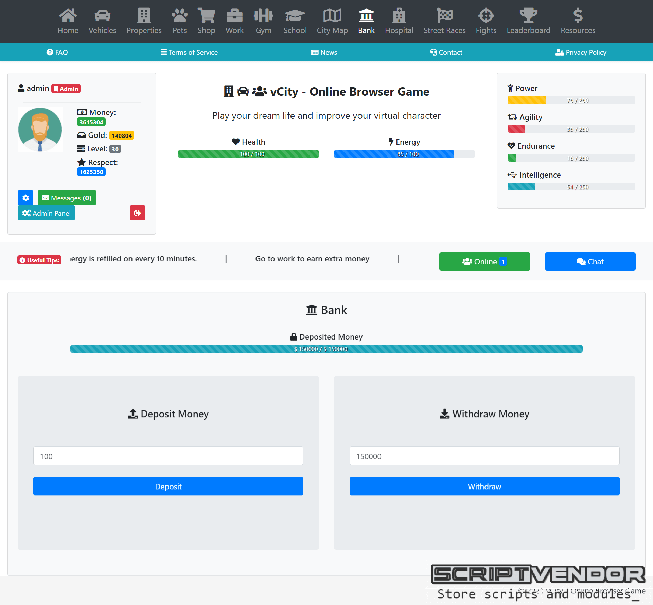Open Messages (0) button
Viewport: 653px width, 605px height.
(67, 198)
